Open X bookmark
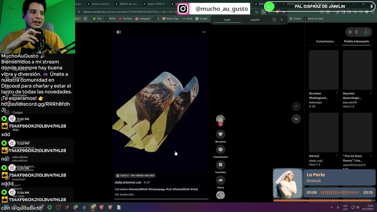This screenshot has height=212, width=377. click(156, 19)
